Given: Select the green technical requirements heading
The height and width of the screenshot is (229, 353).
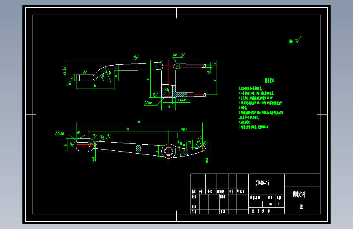Looking at the screenshot, I should (x=269, y=80).
